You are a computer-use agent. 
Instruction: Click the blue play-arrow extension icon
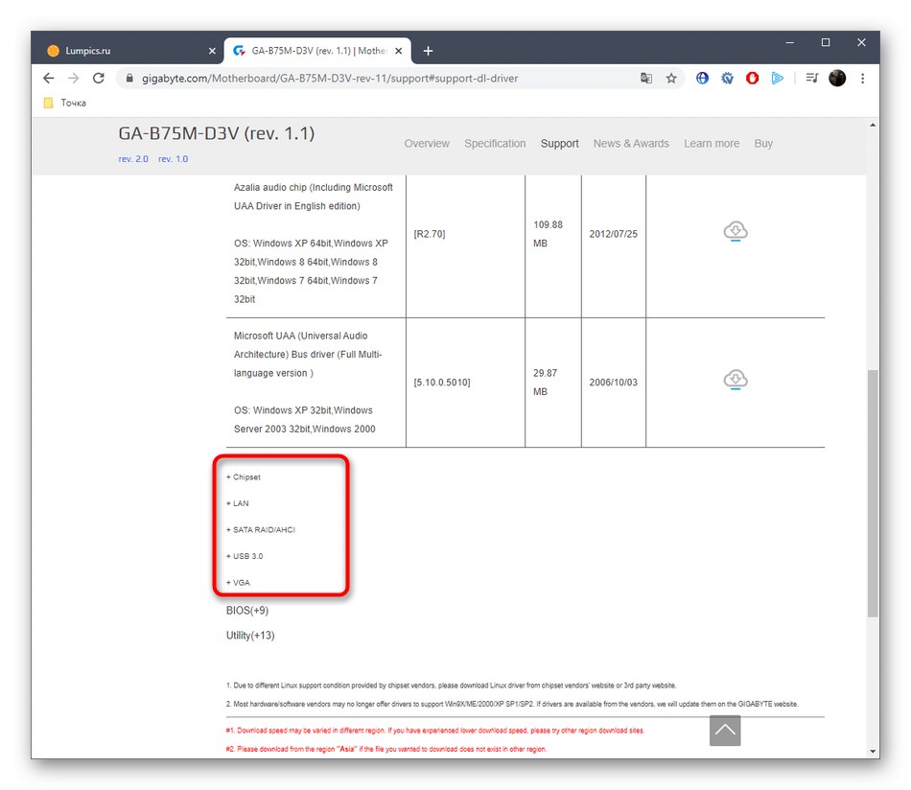point(778,78)
